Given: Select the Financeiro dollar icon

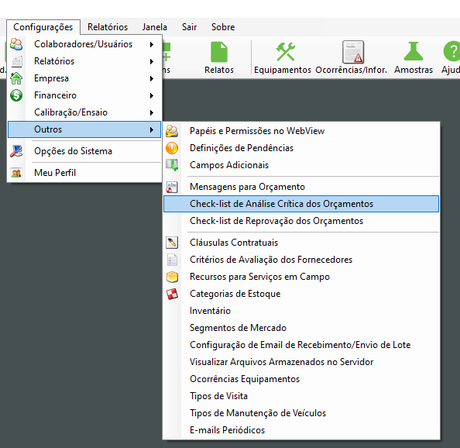Looking at the screenshot, I should [x=16, y=95].
